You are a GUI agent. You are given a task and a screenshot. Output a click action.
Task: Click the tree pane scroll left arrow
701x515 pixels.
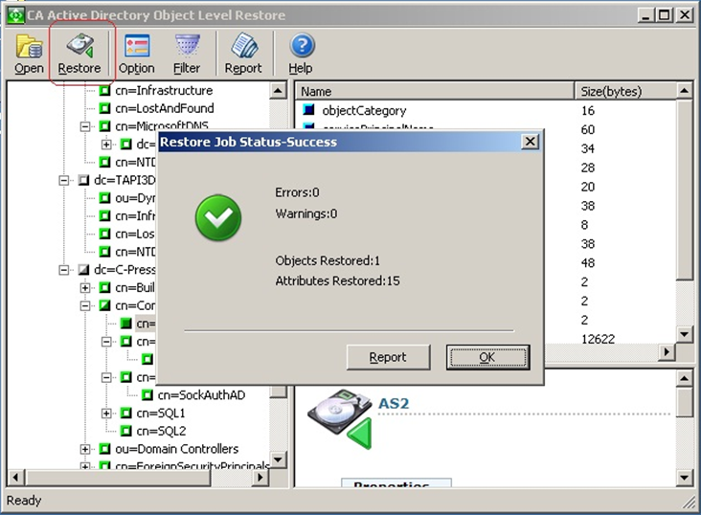pyautogui.click(x=15, y=477)
